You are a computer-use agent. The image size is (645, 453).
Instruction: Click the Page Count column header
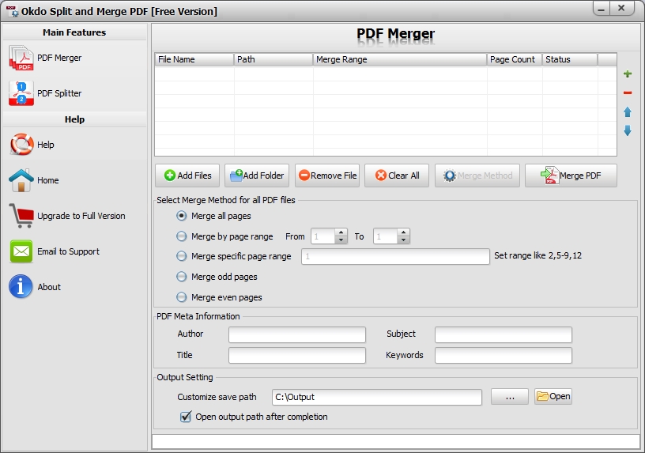pyautogui.click(x=515, y=59)
